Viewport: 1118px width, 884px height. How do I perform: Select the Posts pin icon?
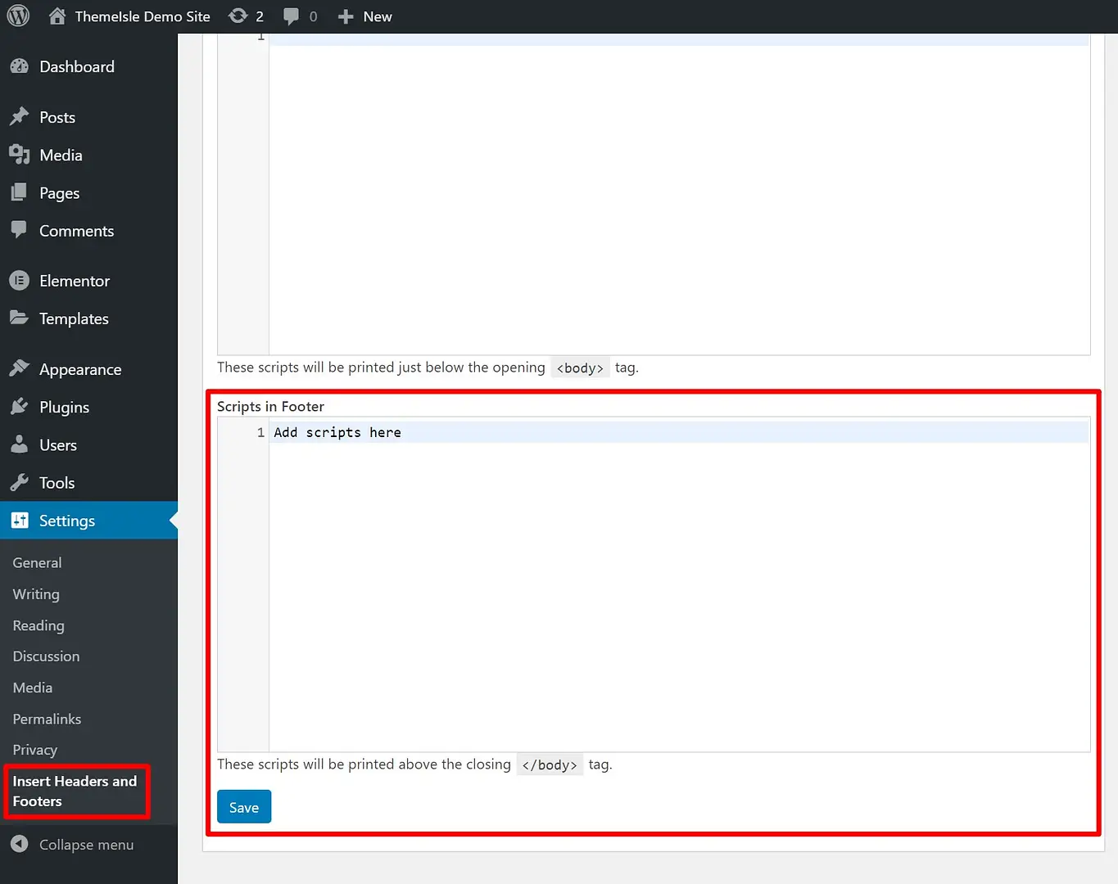(x=20, y=116)
